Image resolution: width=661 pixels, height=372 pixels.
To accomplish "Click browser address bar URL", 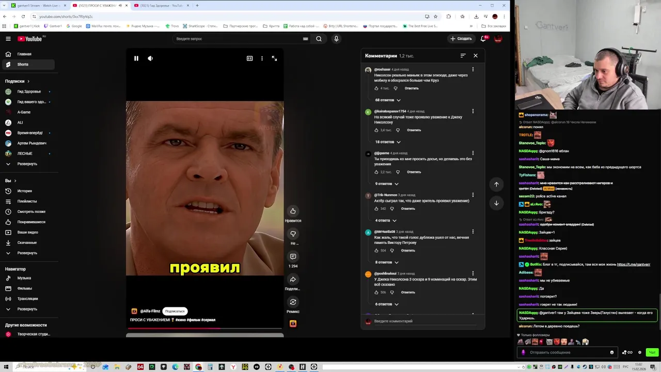I will click(x=66, y=17).
